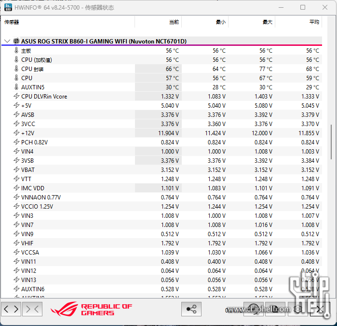Screen dimensions: 337x326
Task: Open sensor settings gear icon
Action: click(297, 309)
